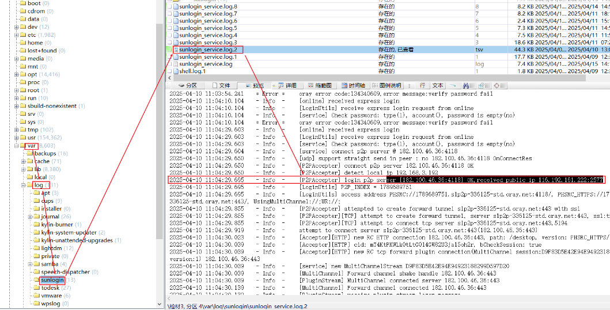Click the lightdm folder icon
The height and width of the screenshot is (310, 610).
36,248
